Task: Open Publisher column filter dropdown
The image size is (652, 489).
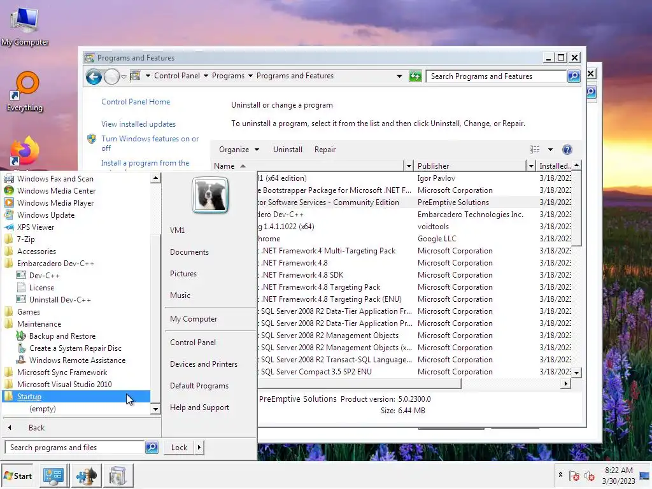Action: click(531, 166)
